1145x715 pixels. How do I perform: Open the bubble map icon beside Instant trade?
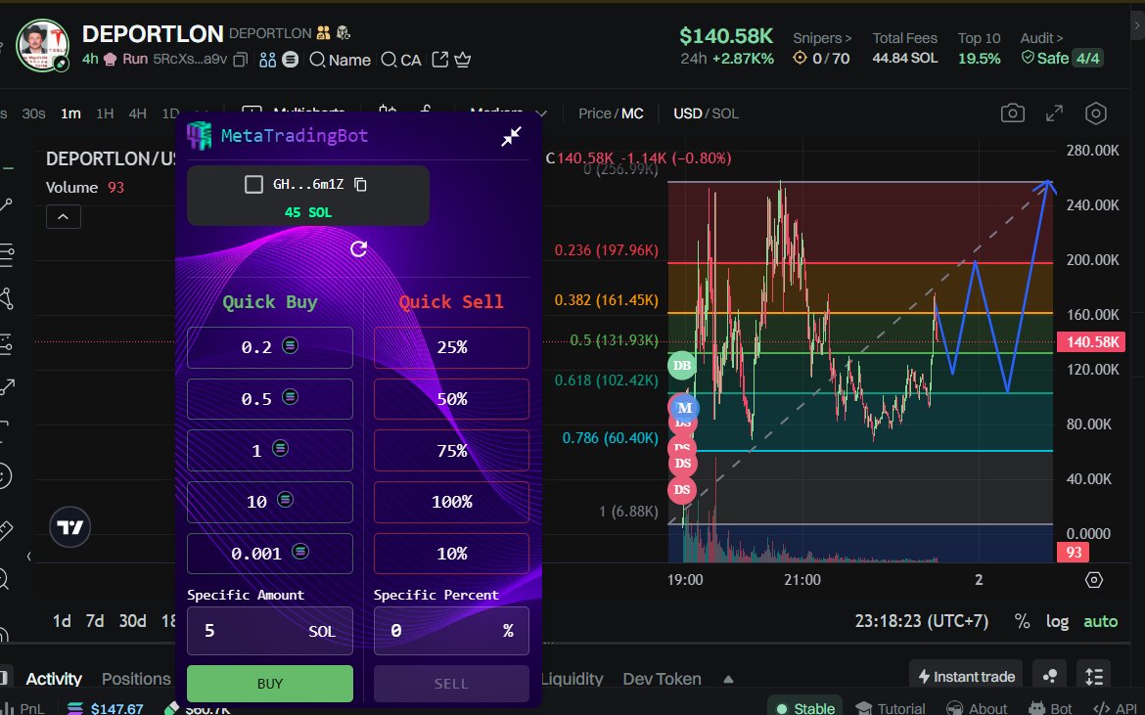(1049, 676)
